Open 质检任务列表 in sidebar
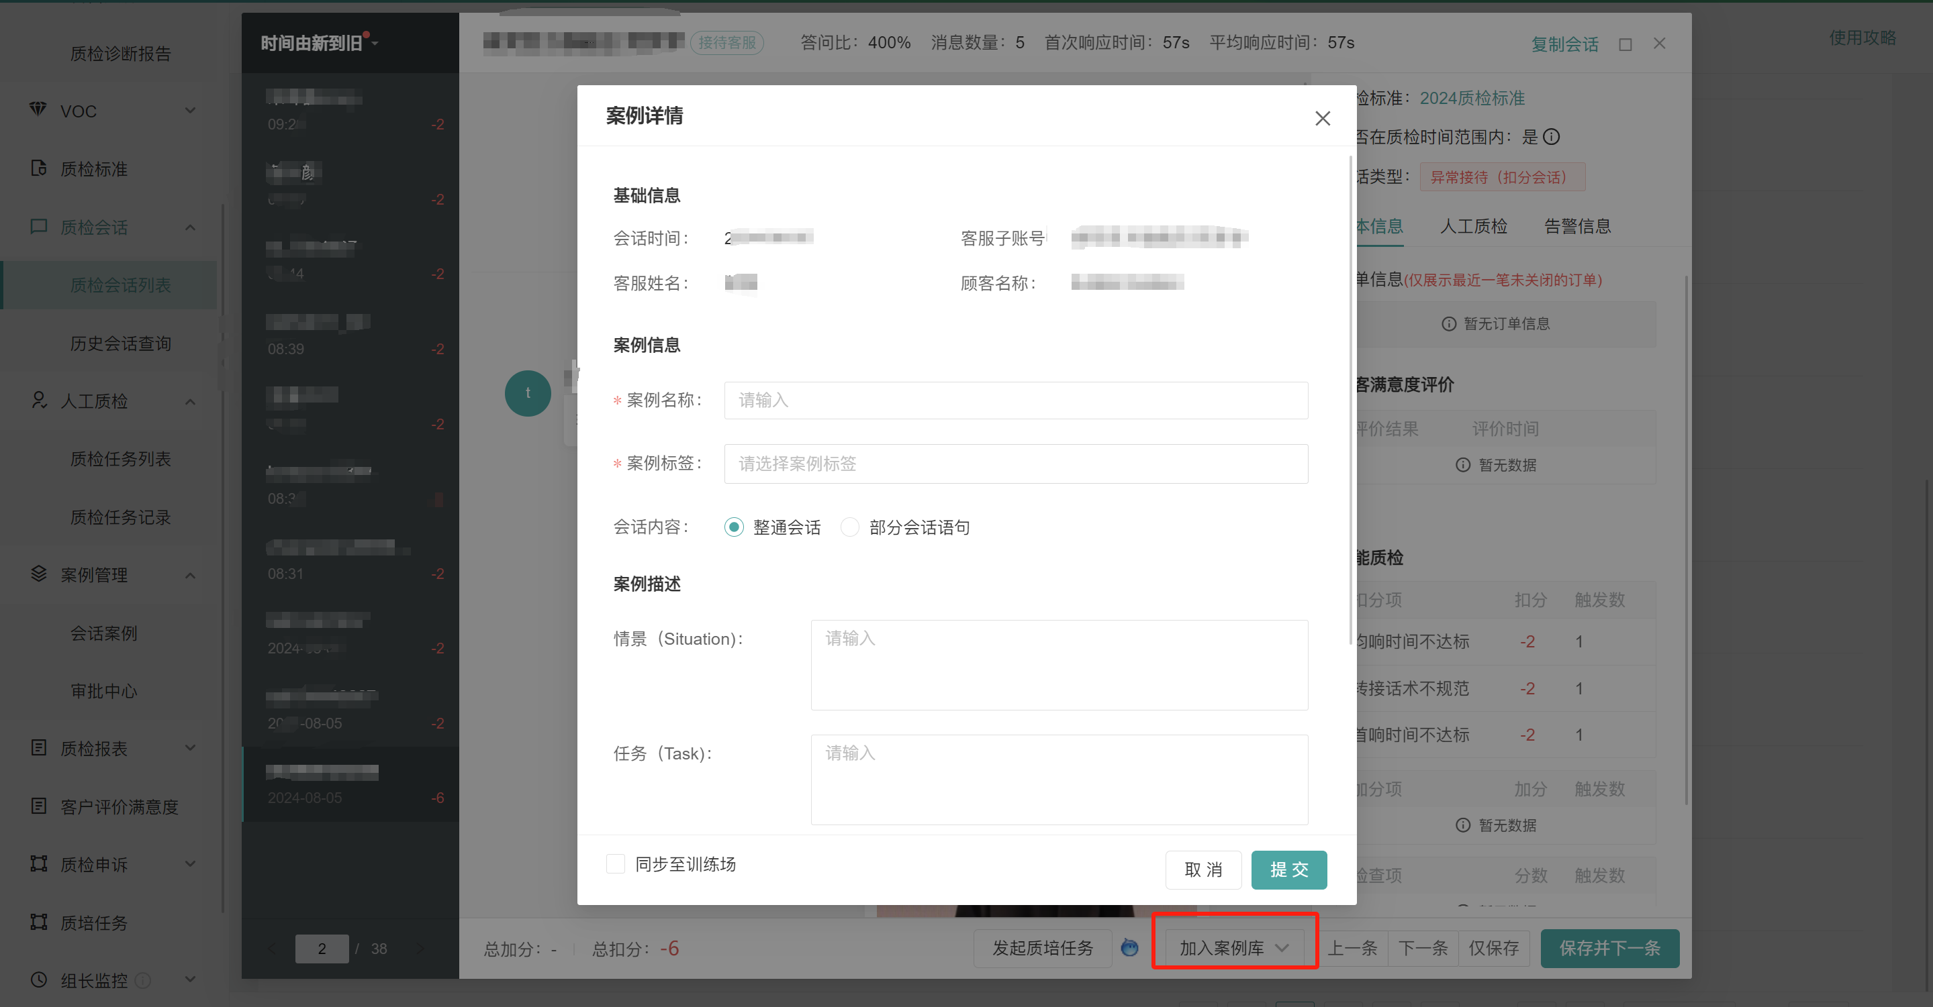The image size is (1933, 1007). point(120,459)
